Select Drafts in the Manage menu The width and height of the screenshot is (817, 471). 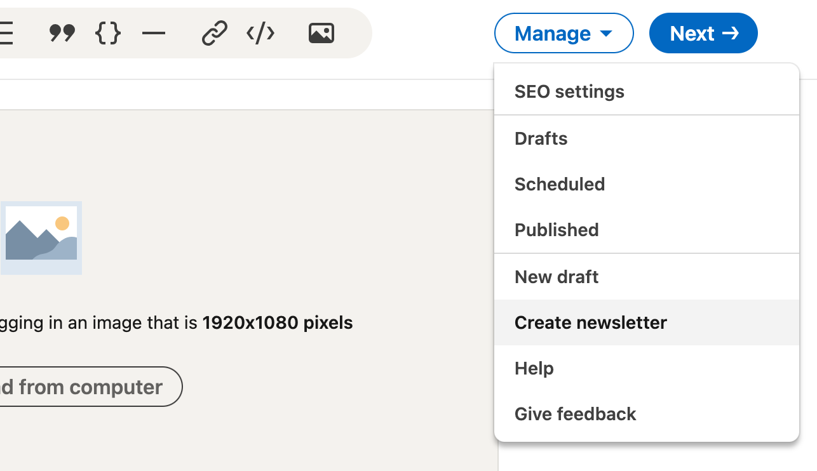tap(541, 138)
